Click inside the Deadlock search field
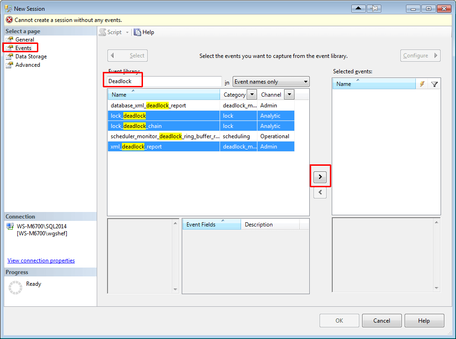456x339 pixels. click(164, 81)
